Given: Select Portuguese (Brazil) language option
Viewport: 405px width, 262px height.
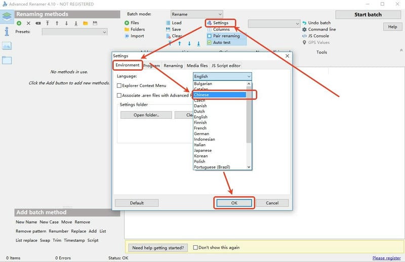Looking at the screenshot, I should 220,167.
